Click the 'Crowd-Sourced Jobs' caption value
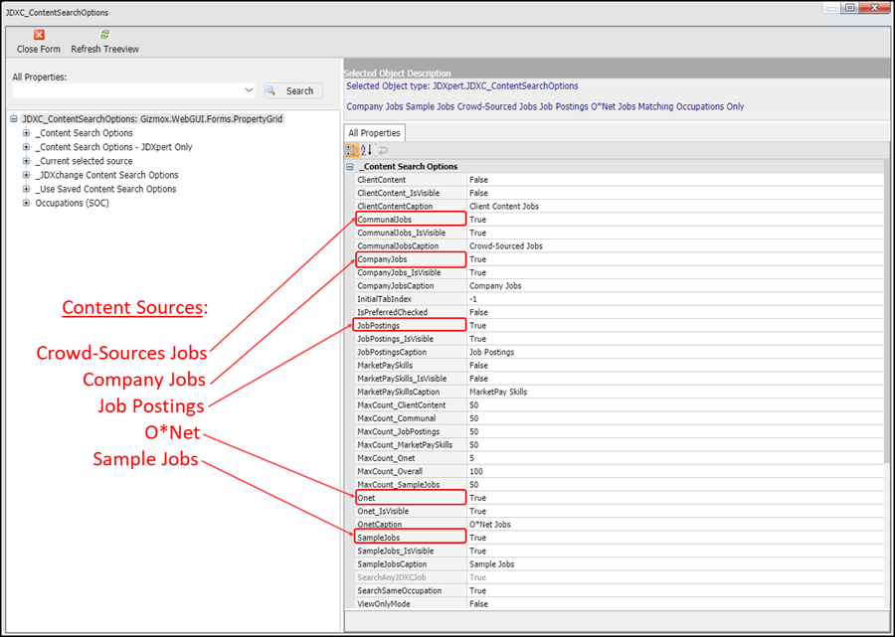Image resolution: width=895 pixels, height=637 pixels. click(506, 246)
